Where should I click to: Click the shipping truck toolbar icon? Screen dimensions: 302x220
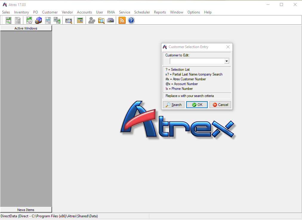click(38, 20)
